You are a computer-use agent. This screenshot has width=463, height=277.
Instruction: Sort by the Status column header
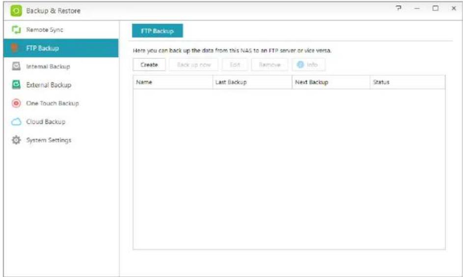tap(408, 82)
